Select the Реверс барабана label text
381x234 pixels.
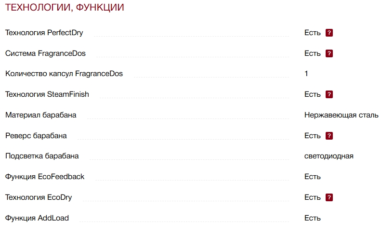click(36, 136)
